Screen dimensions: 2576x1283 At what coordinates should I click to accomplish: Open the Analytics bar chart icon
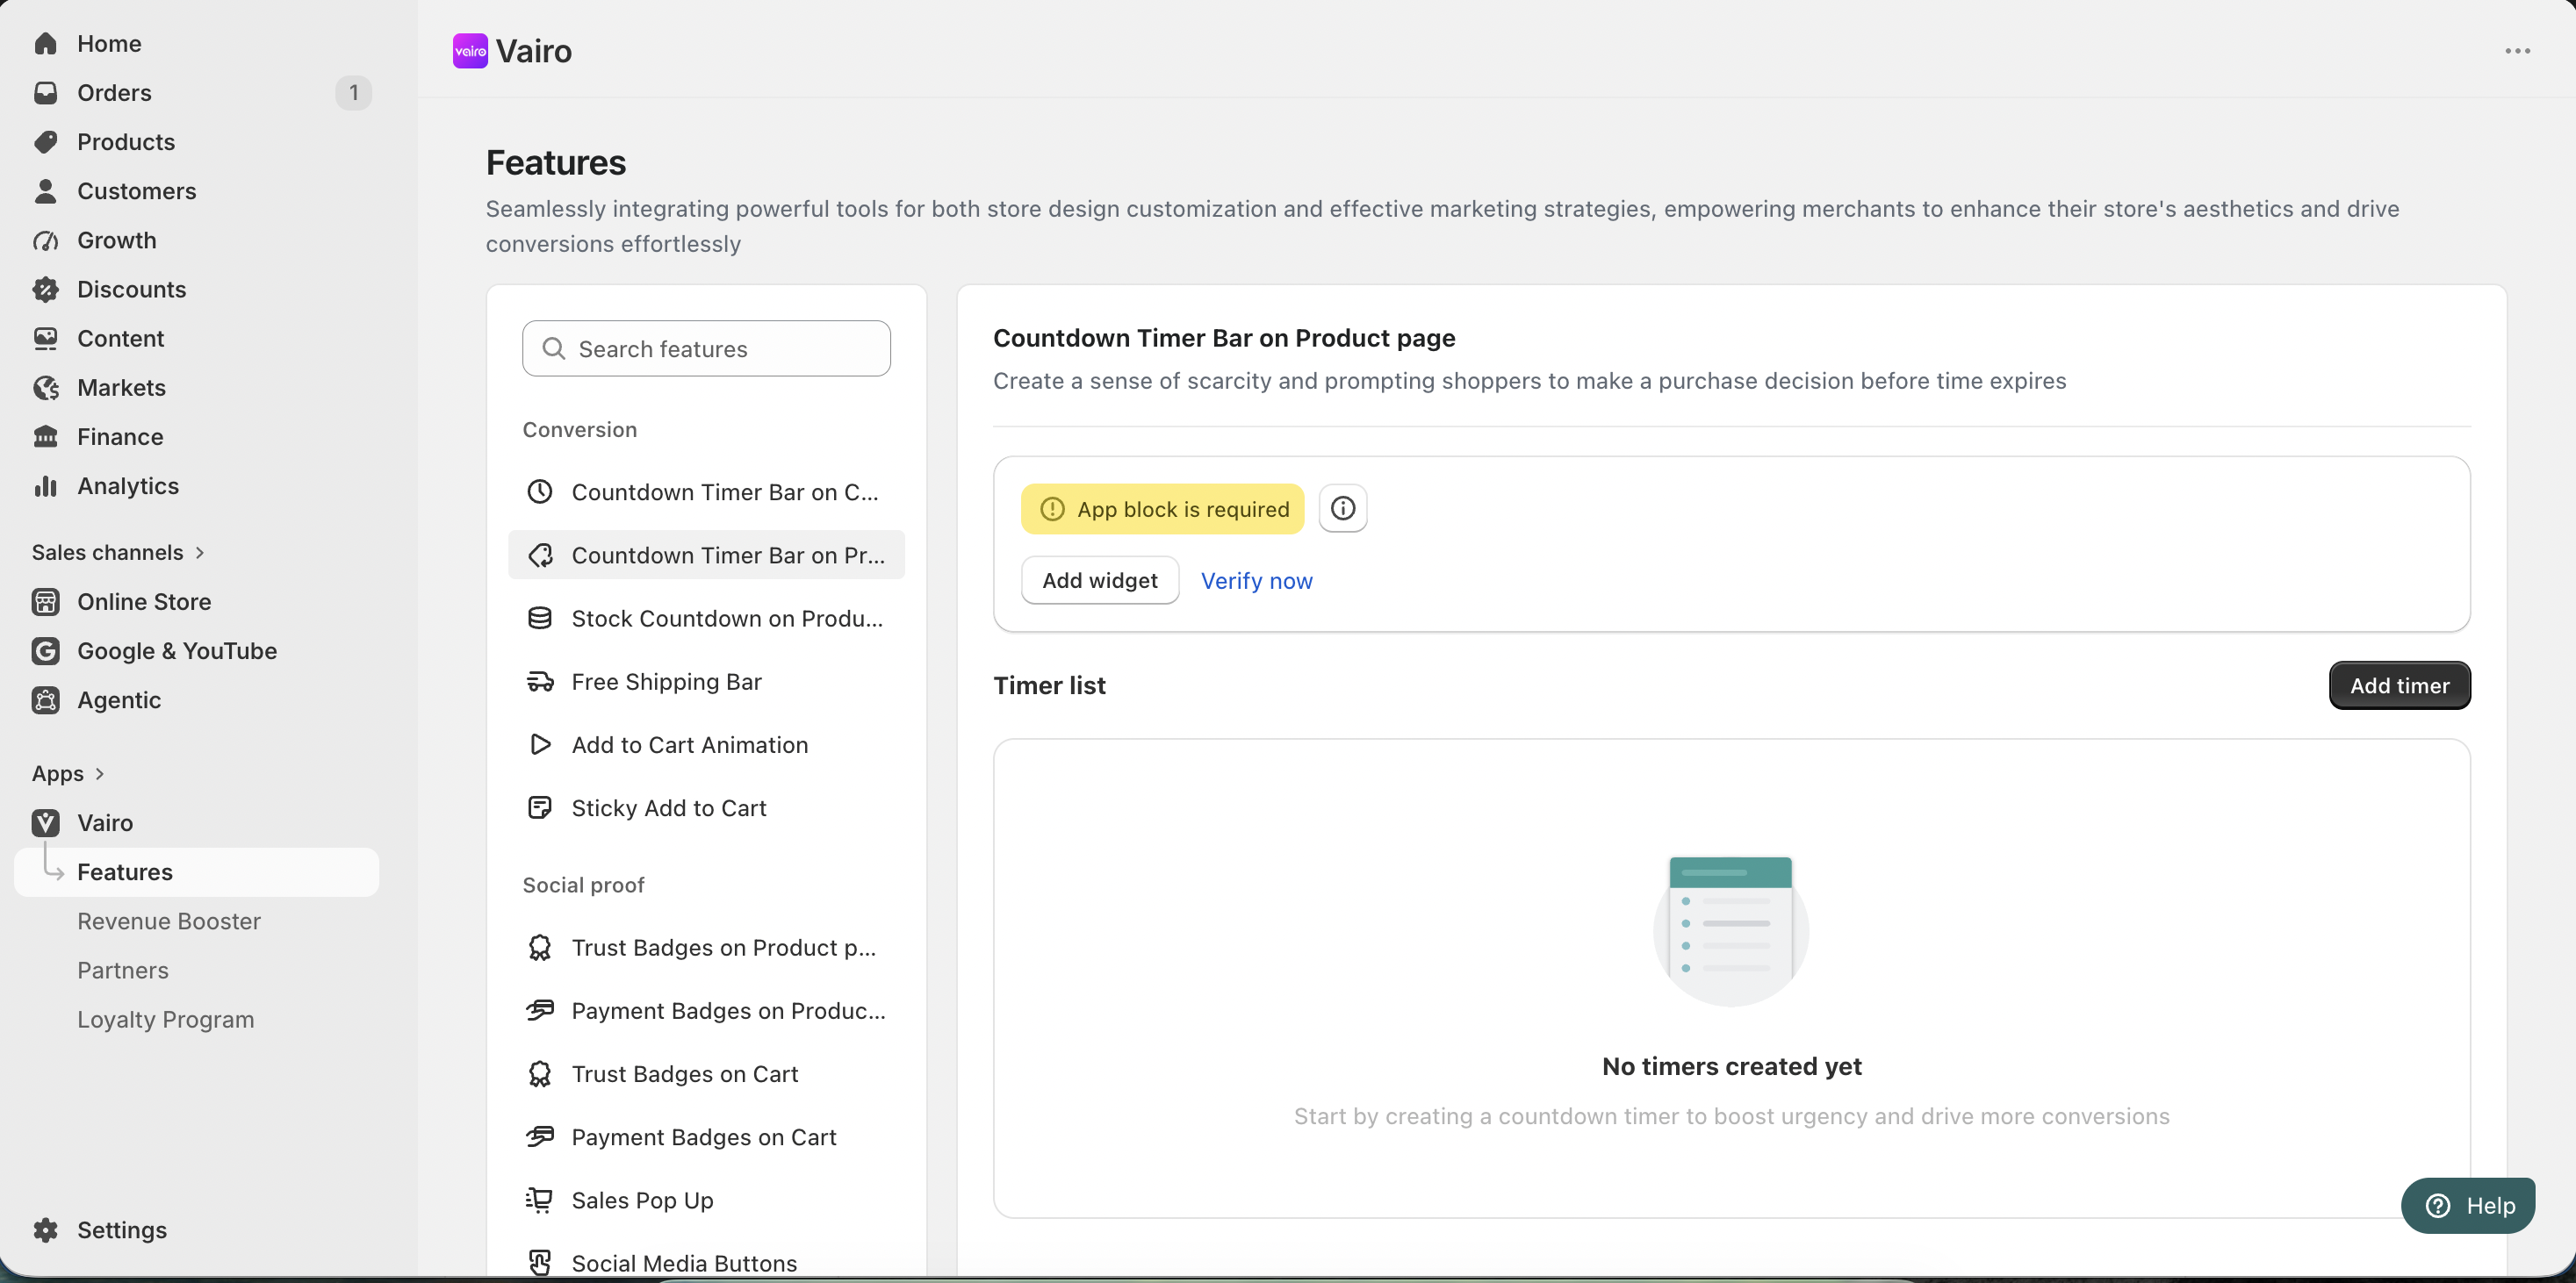pos(46,485)
